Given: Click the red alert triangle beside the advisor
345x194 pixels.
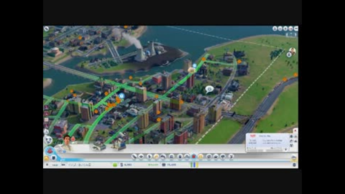Looking at the screenshot, I should pyautogui.click(x=73, y=139).
